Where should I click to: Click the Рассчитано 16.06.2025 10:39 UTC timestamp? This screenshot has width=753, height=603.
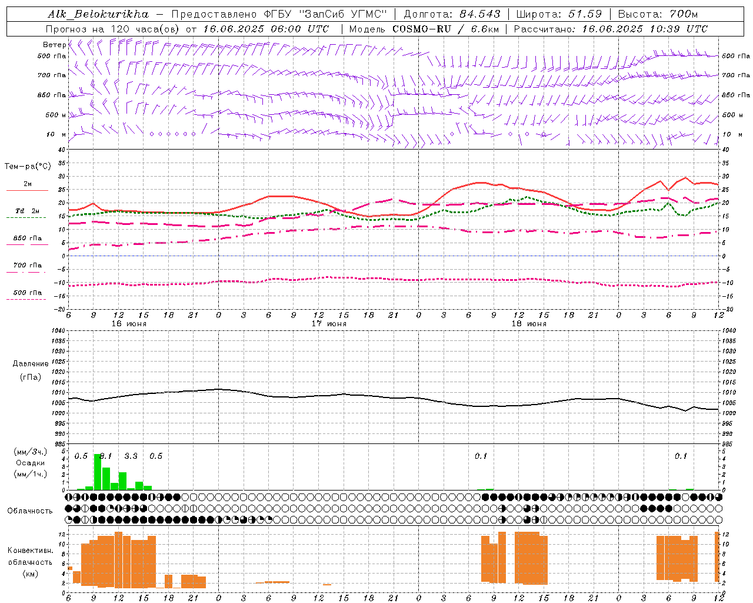coord(611,29)
